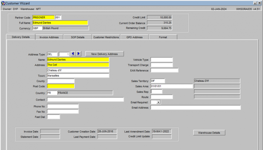Switch to the GPO Address tab
This screenshot has height=150, width=266.
click(x=134, y=37)
